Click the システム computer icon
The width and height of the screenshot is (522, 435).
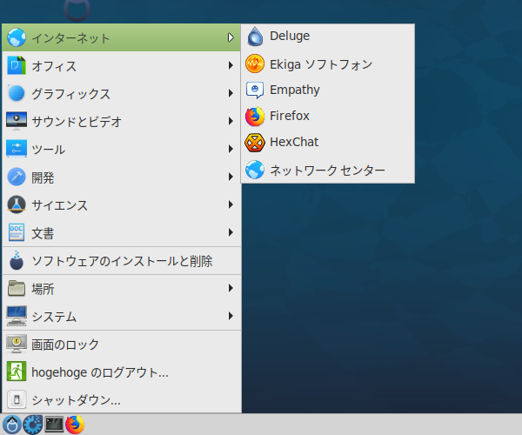click(x=17, y=316)
